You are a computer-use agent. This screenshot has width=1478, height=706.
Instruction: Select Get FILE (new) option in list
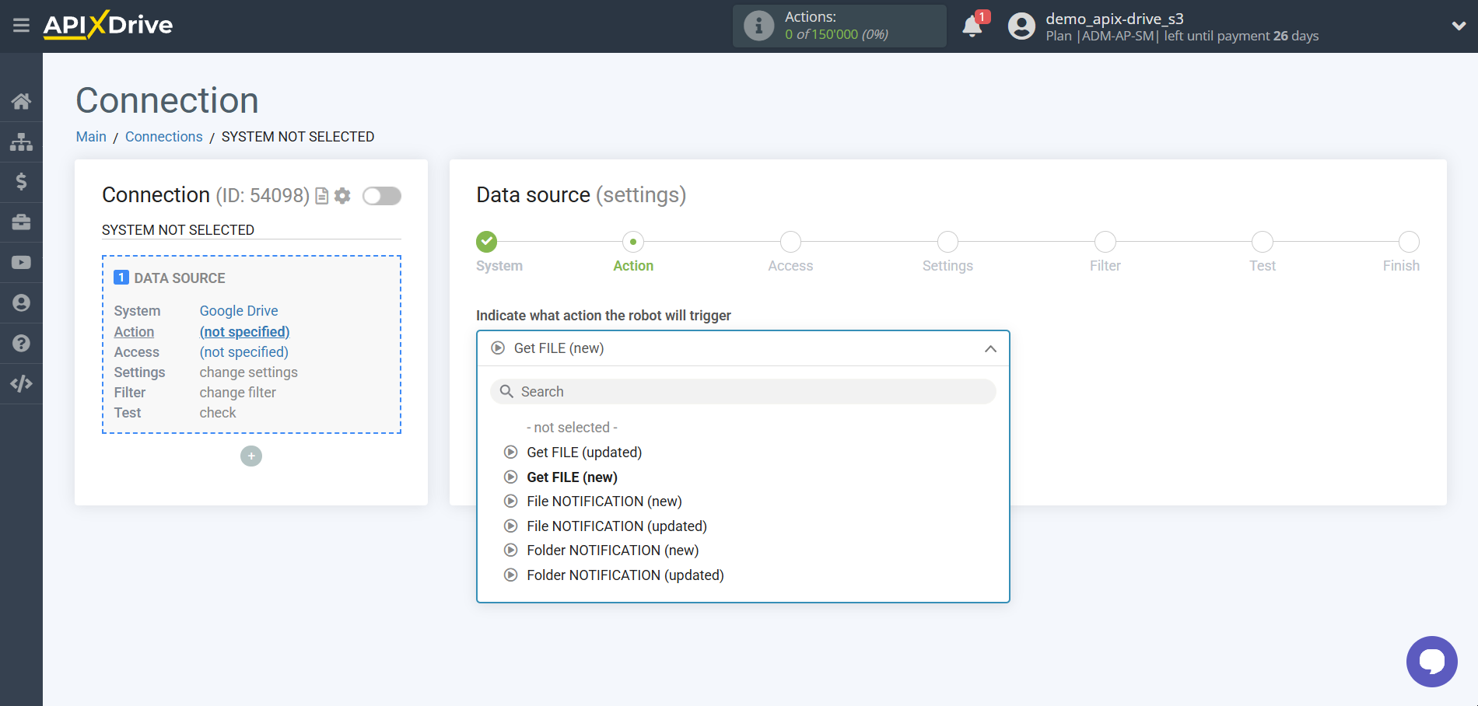point(572,477)
